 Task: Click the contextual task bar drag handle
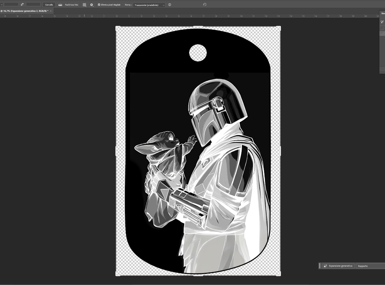[x=320, y=266]
